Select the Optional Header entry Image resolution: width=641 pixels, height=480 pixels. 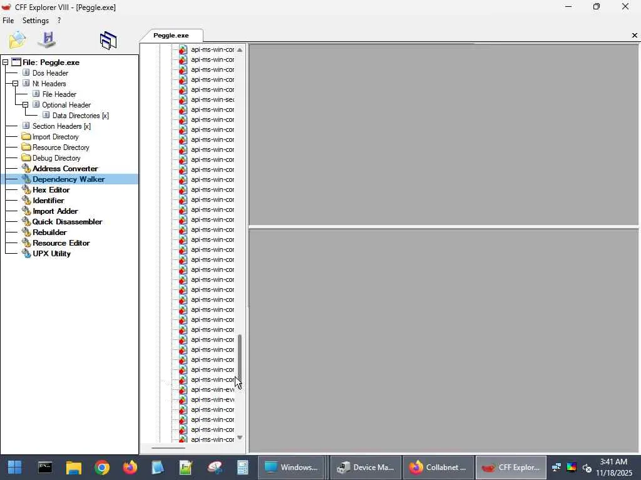point(66,105)
